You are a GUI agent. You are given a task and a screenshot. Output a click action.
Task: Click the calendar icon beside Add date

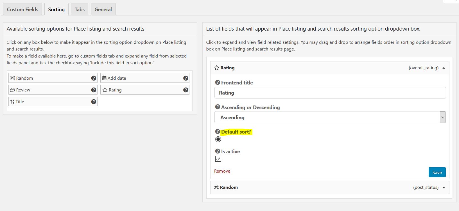click(104, 78)
